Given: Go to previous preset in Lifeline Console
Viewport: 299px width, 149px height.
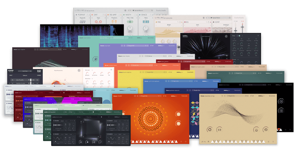Looking at the screenshot, I should (x=206, y=18).
